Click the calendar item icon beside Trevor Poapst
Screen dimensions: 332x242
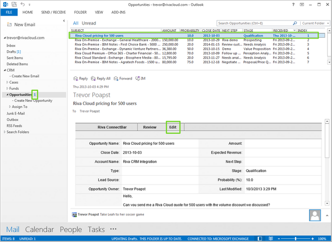74,215
